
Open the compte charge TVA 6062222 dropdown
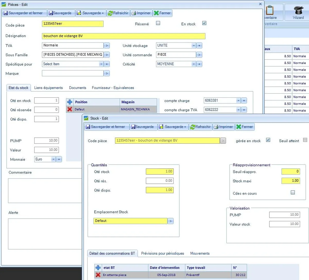[x=238, y=110]
